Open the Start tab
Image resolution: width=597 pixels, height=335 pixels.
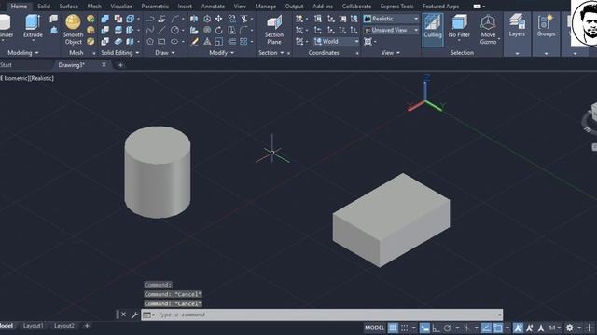[x=6, y=65]
